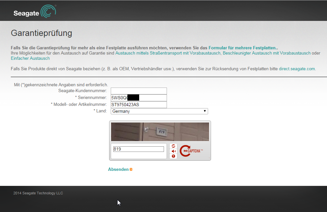Select the Modell- oder Artikelnummer field
The width and height of the screenshot is (327, 212).
(139, 105)
